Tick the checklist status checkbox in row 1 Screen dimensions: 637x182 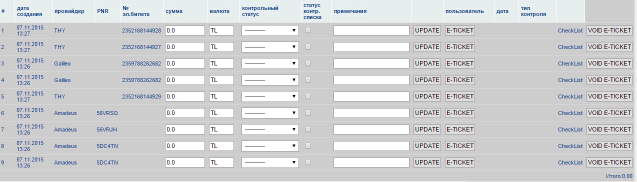(x=308, y=30)
